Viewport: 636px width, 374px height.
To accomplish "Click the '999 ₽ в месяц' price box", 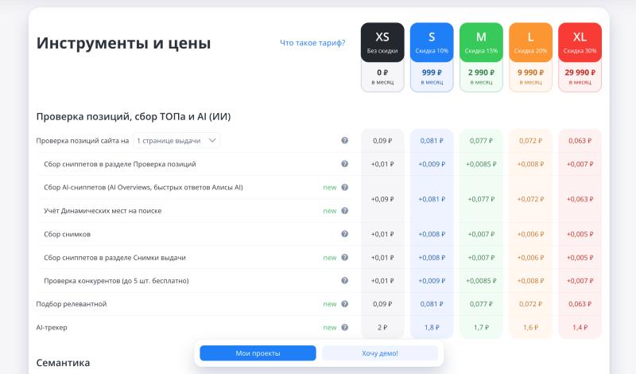I will pyautogui.click(x=432, y=76).
